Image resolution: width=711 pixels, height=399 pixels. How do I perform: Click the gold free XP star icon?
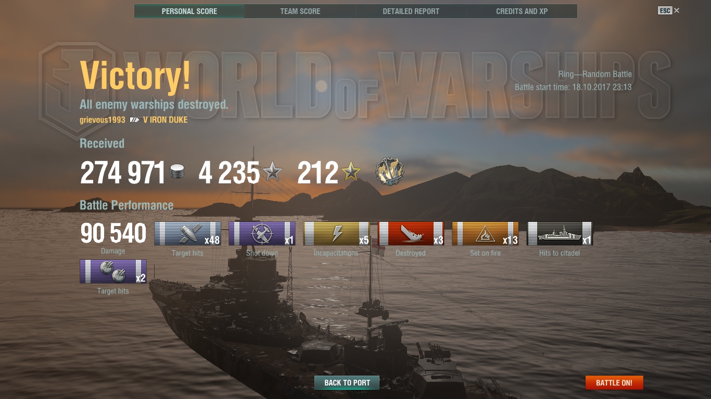click(x=351, y=171)
